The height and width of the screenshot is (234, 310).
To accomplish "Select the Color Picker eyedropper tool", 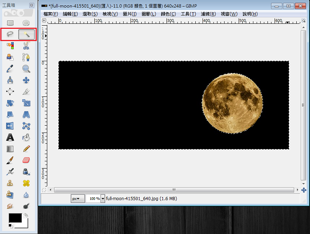I will (10, 69).
